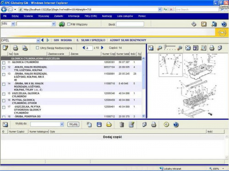Delete with the trash can icon
Image resolution: width=229 pixels, height=171 pixels.
pyautogui.click(x=121, y=124)
